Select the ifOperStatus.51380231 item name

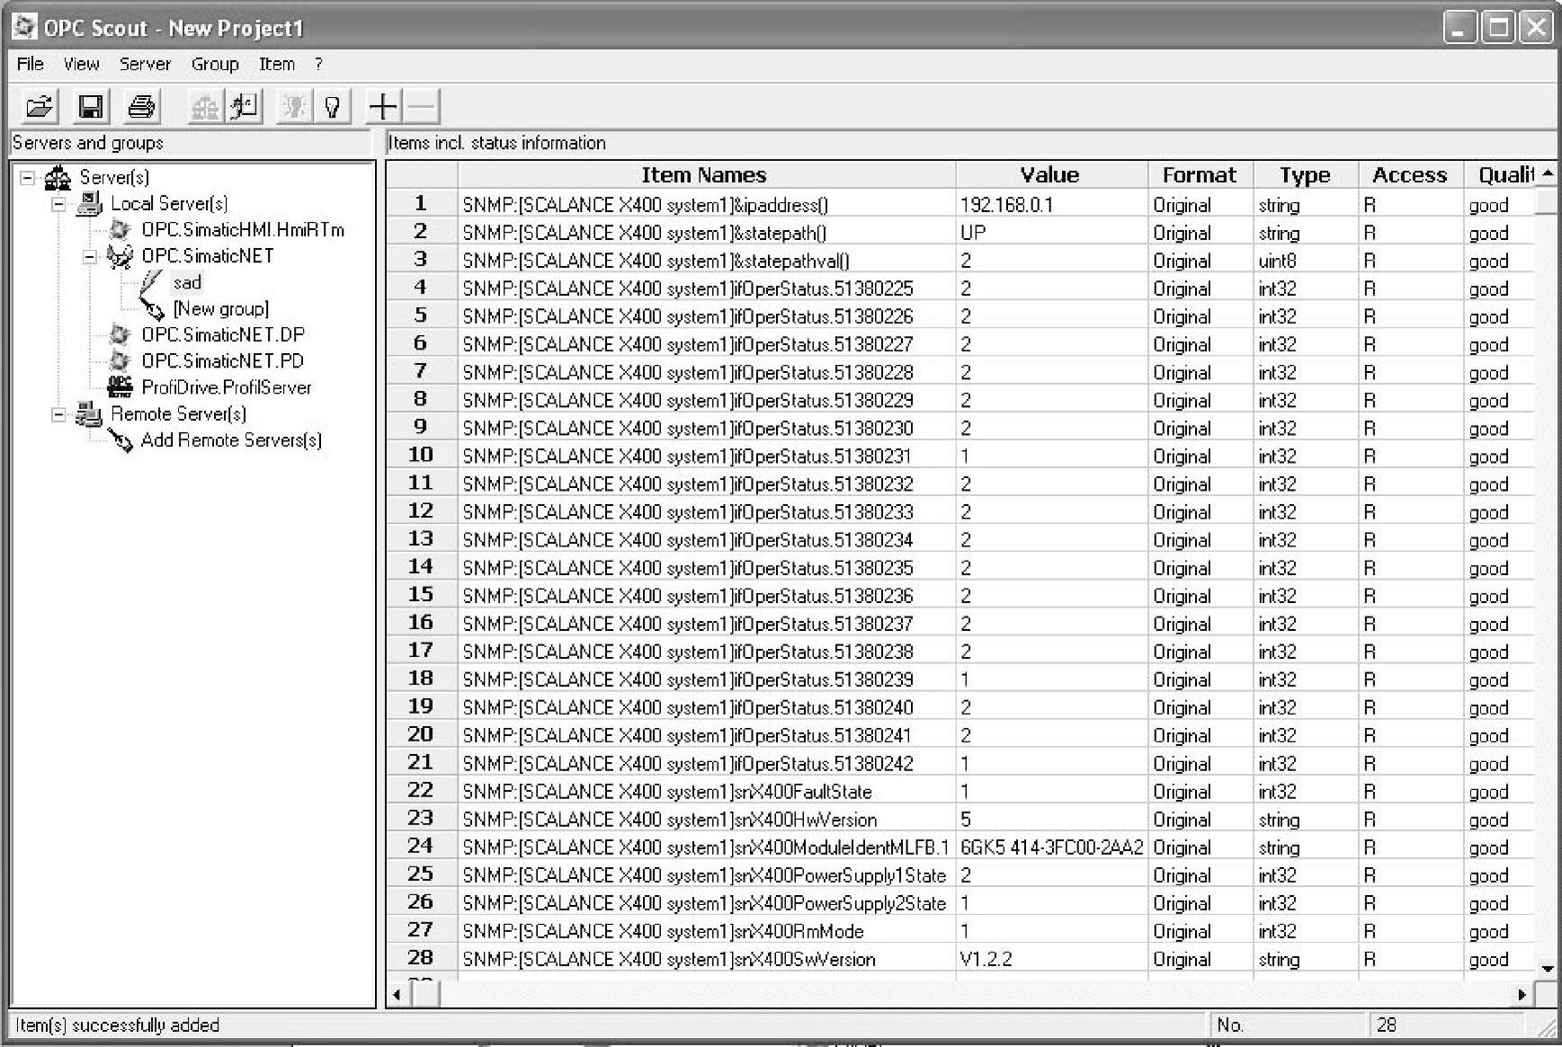(707, 457)
